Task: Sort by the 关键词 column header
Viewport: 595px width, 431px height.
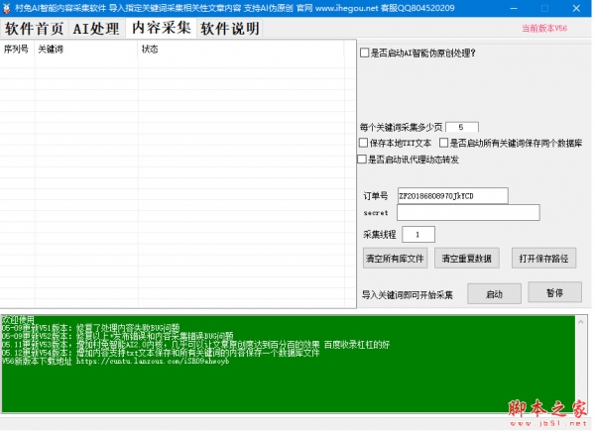Action: 85,49
